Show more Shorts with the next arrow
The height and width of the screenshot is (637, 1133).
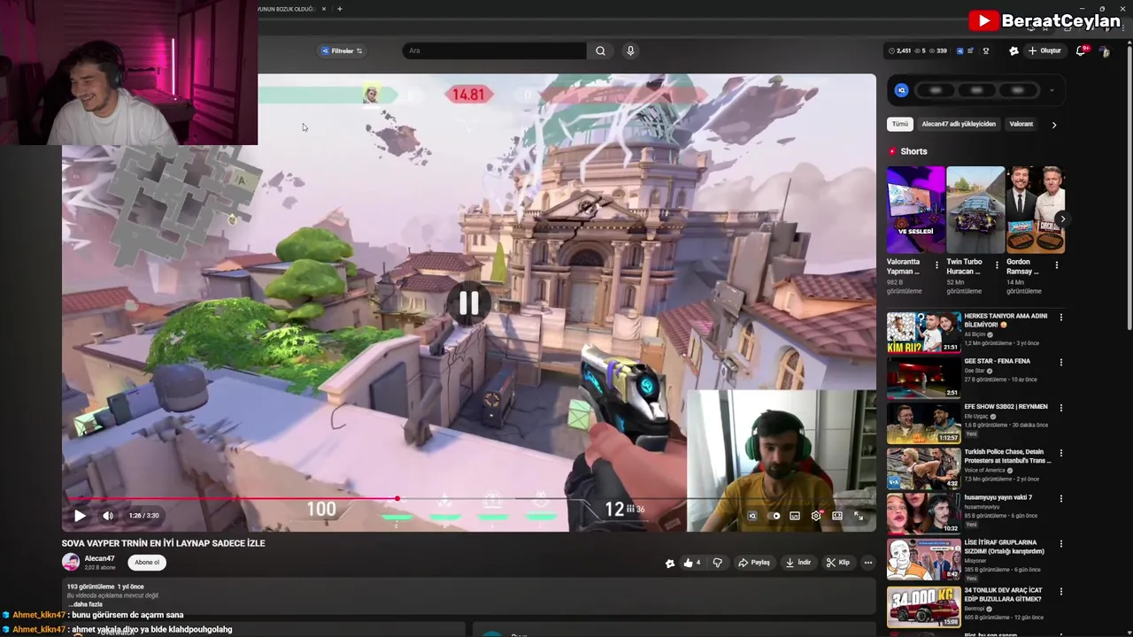(1062, 219)
